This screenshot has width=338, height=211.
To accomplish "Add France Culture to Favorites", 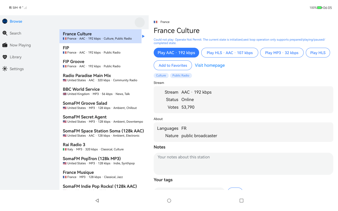I will [173, 65].
